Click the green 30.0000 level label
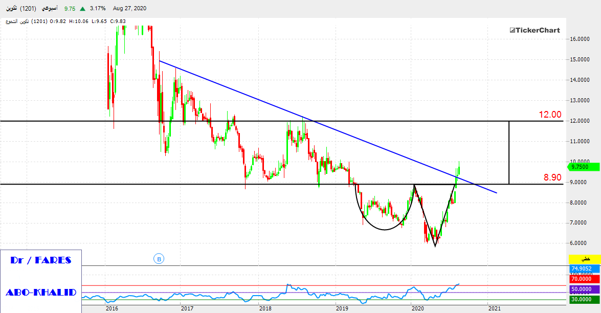 584,299
